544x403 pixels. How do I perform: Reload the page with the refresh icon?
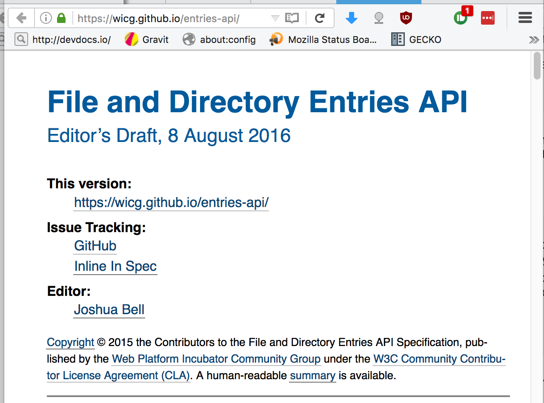pyautogui.click(x=320, y=18)
